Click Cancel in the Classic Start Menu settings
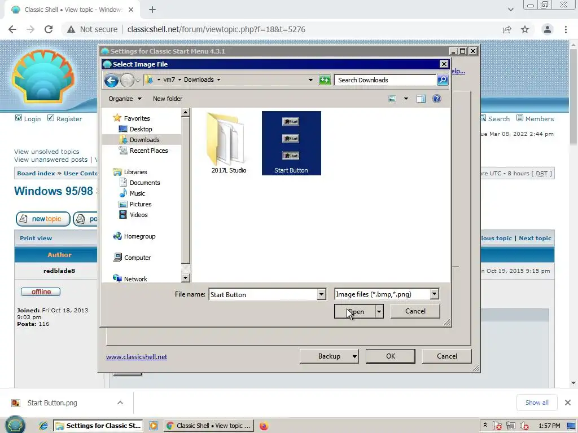 447,356
